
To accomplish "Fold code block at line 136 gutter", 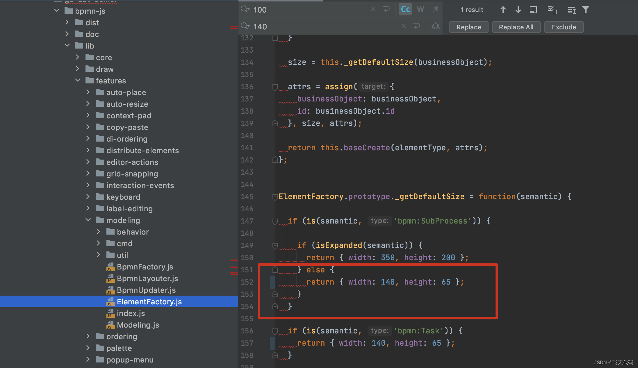I will pos(275,87).
